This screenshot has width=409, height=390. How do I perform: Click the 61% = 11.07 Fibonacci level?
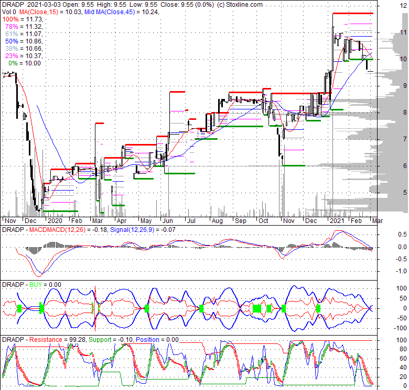pyautogui.click(x=24, y=34)
